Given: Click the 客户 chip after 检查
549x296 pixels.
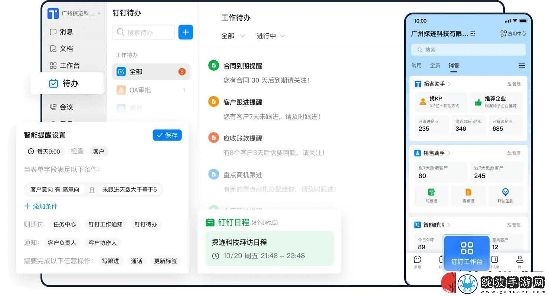Looking at the screenshot, I should pyautogui.click(x=99, y=151).
